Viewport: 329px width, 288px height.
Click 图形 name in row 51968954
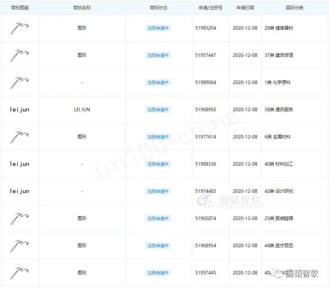82,246
